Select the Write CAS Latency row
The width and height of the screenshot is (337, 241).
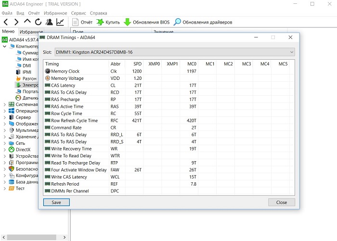click(168, 177)
